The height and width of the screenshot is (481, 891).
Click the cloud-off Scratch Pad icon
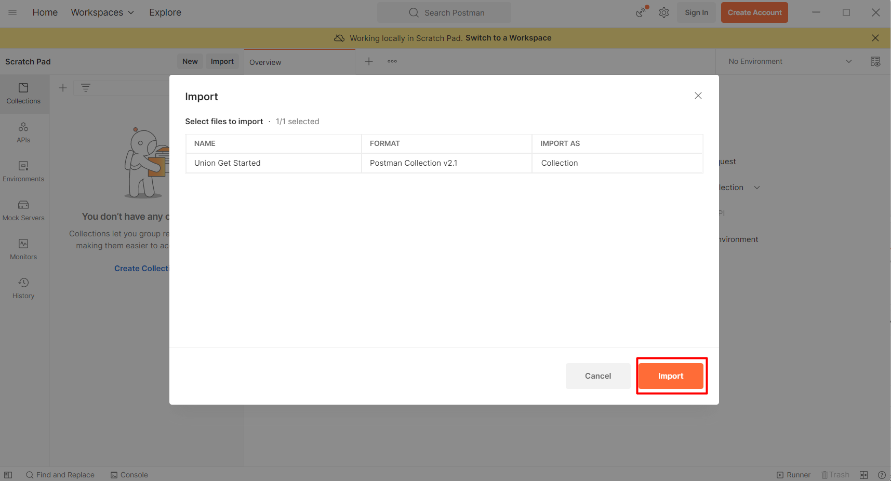(339, 38)
